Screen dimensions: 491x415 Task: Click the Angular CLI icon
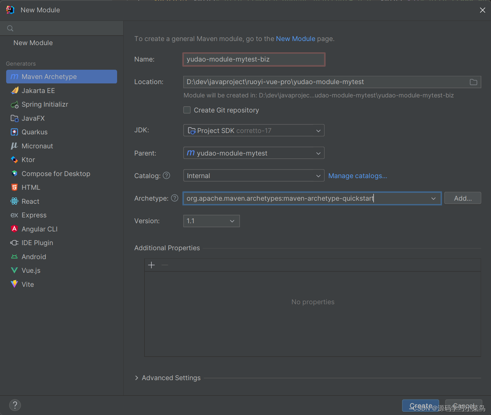pyautogui.click(x=14, y=229)
